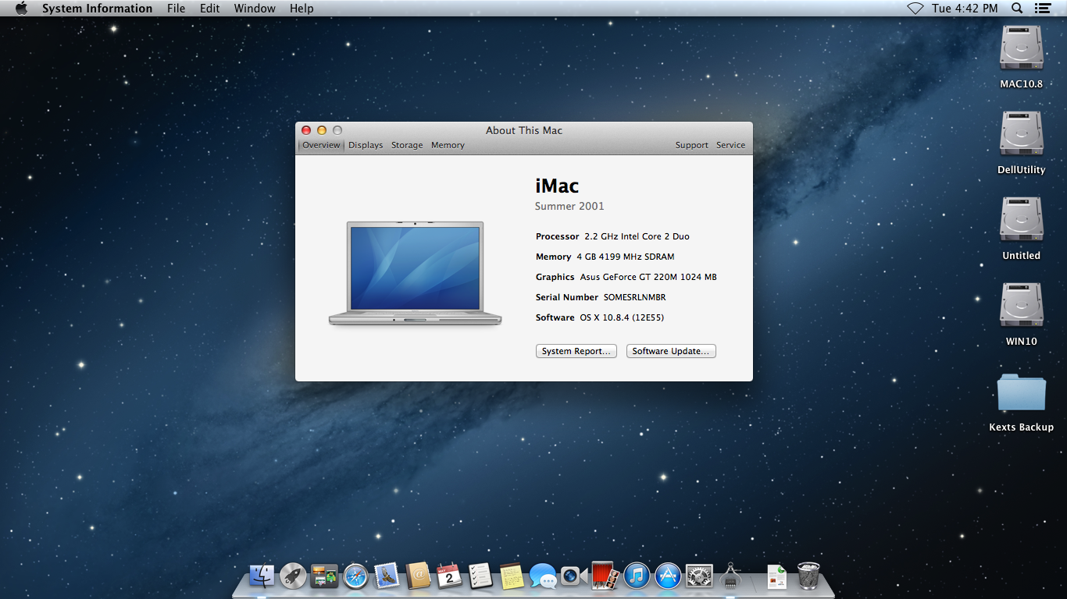Viewport: 1067px width, 599px height.
Task: Open the Apple menu
Action: 21,9
